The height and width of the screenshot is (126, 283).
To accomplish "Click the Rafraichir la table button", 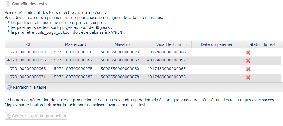I will point(27,87).
